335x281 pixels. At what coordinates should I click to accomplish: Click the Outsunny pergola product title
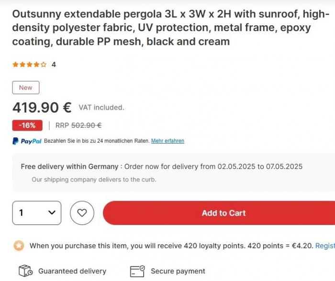pyautogui.click(x=167, y=28)
